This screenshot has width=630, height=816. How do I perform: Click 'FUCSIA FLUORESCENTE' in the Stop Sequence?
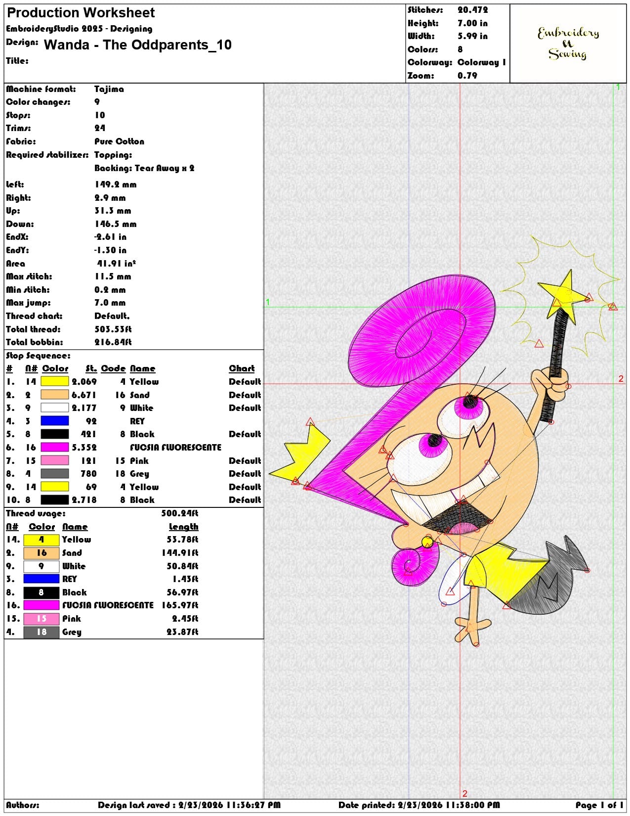pyautogui.click(x=175, y=448)
